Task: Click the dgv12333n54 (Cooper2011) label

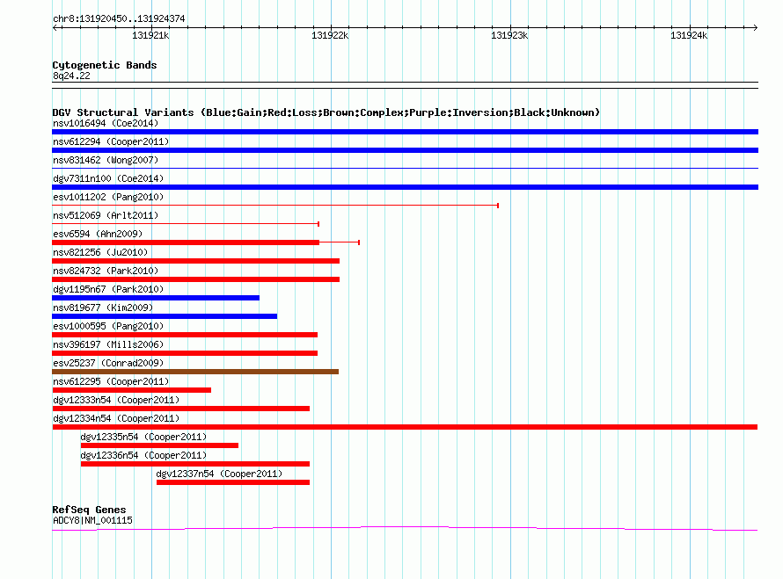Action: point(116,400)
